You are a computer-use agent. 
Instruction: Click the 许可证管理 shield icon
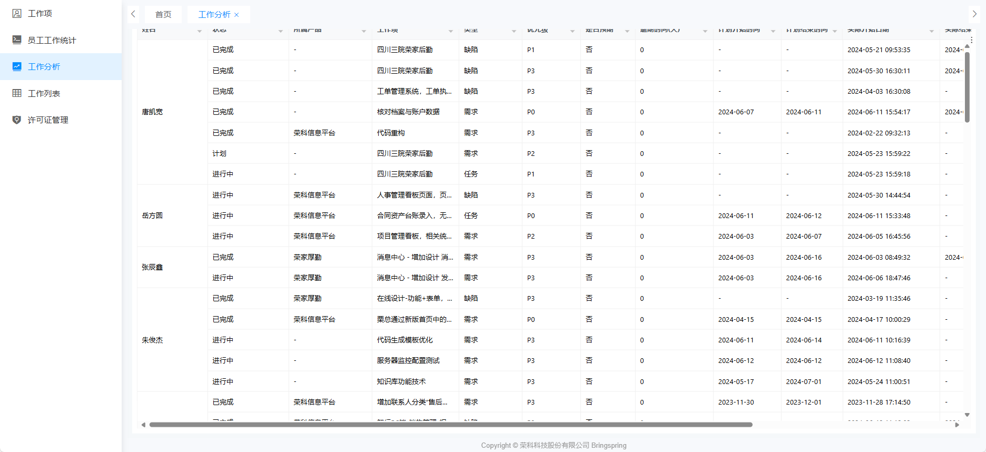pyautogui.click(x=17, y=120)
